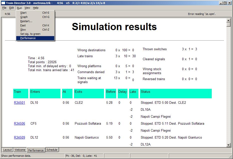Open the View menu
This screenshot has height=159, width=233.
[27, 8]
